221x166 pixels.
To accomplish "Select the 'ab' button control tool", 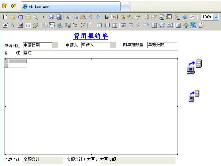I will tap(5, 25).
